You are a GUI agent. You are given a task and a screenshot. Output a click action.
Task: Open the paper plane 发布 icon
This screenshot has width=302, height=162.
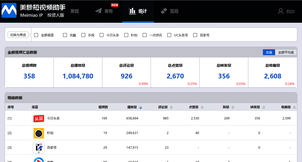tap(98, 11)
